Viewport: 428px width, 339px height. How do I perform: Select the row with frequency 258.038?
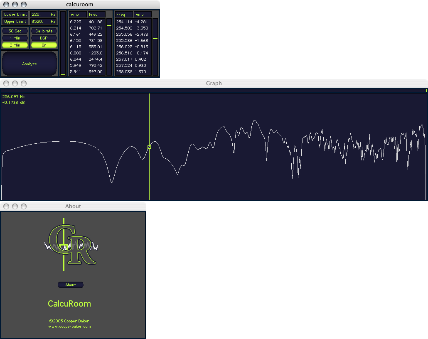pos(133,72)
